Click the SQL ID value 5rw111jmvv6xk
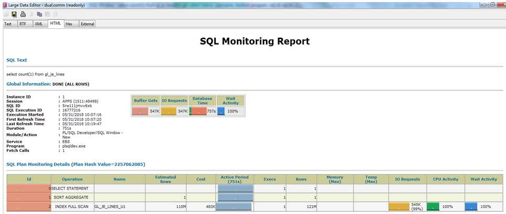Image resolution: width=506 pixels, height=214 pixels. pyautogui.click(x=77, y=106)
